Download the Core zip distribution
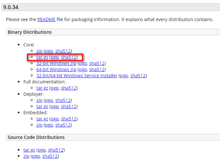The image size is (220, 161). tap(39, 51)
